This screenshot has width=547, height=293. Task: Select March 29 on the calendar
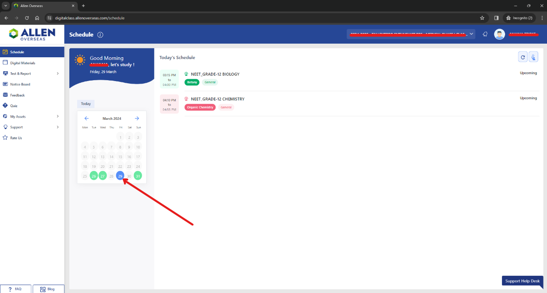(120, 176)
